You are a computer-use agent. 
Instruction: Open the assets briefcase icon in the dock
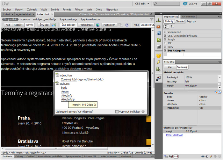click(158, 27)
